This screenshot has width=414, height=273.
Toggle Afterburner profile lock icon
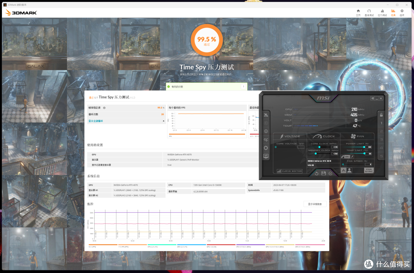click(x=381, y=115)
